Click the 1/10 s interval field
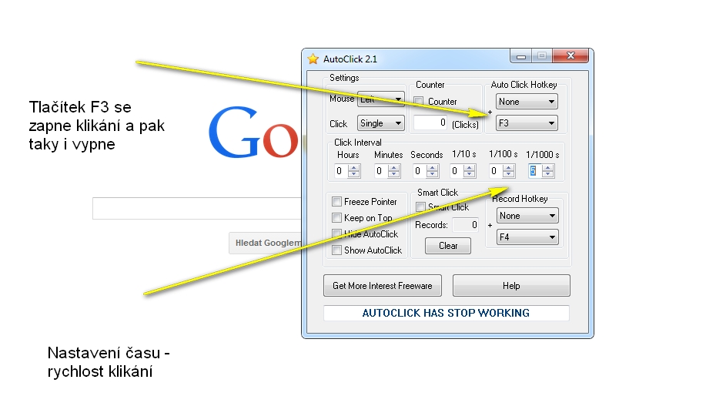Viewport: 726px width, 413px height. [456, 171]
